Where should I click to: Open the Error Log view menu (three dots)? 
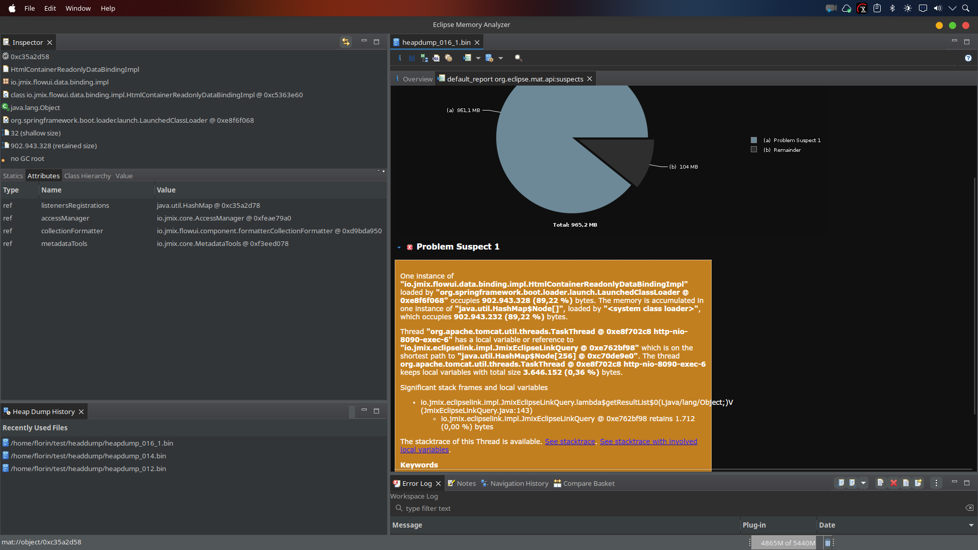coord(936,483)
